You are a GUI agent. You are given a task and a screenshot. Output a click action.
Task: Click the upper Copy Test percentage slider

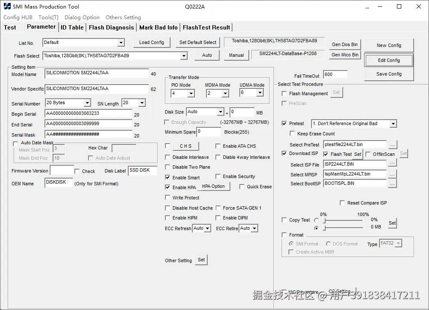pos(343,220)
